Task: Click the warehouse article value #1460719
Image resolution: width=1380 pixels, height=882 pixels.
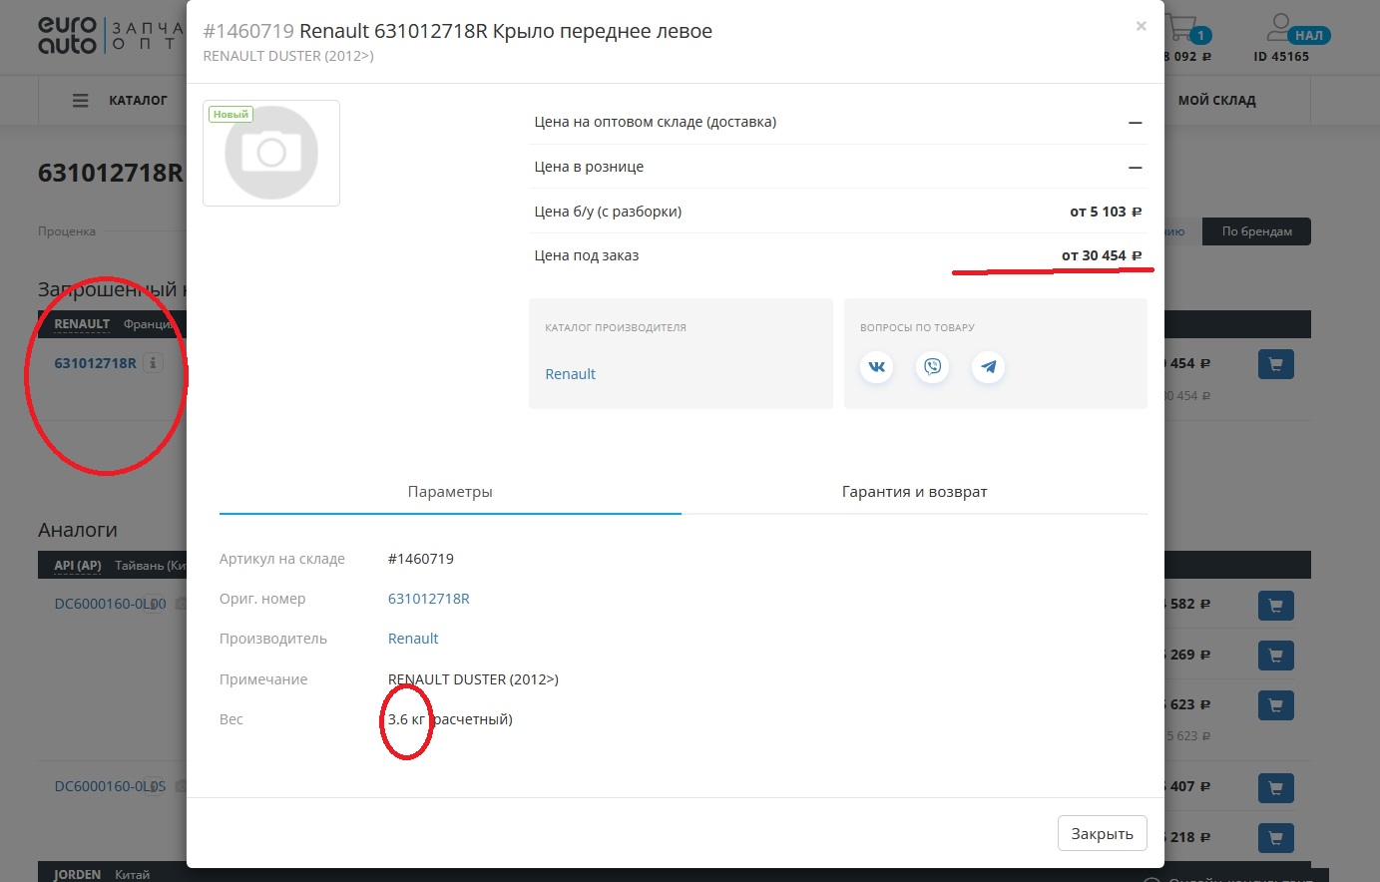Action: click(421, 559)
